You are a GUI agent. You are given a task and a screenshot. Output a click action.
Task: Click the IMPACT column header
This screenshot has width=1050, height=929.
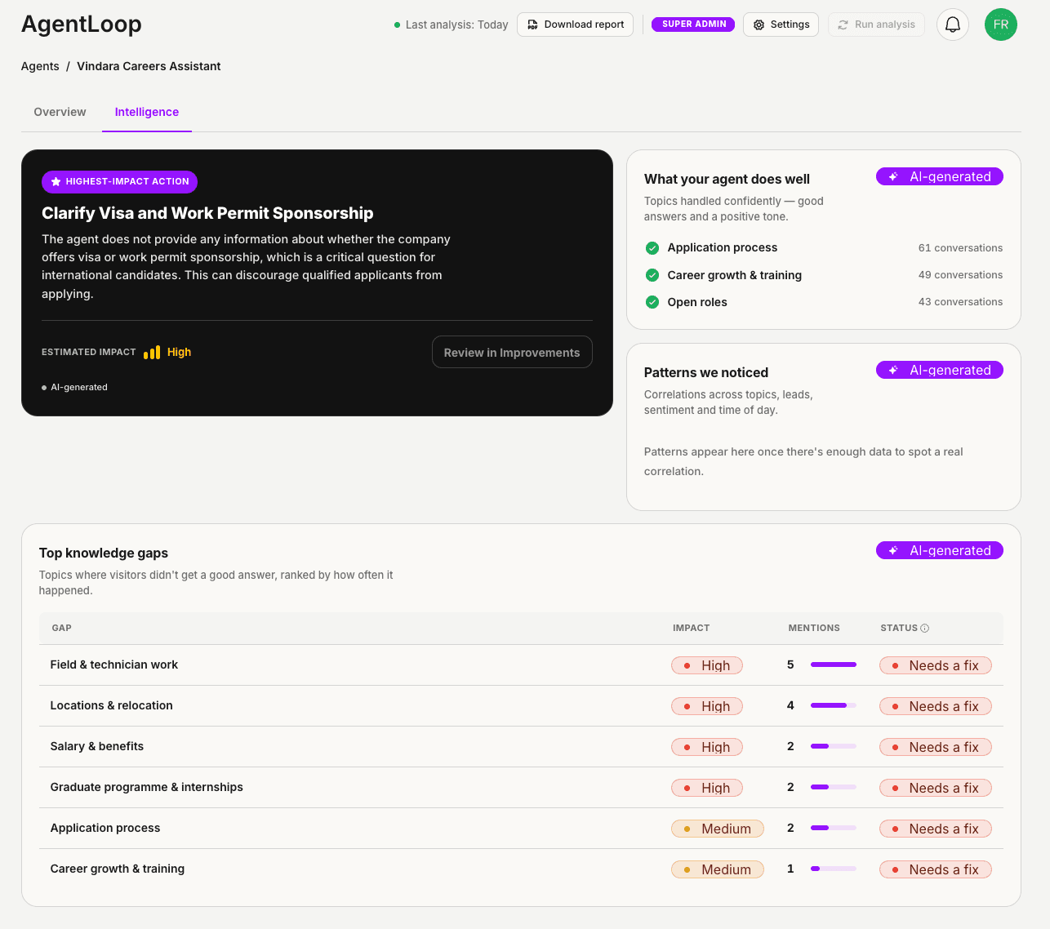click(x=691, y=628)
